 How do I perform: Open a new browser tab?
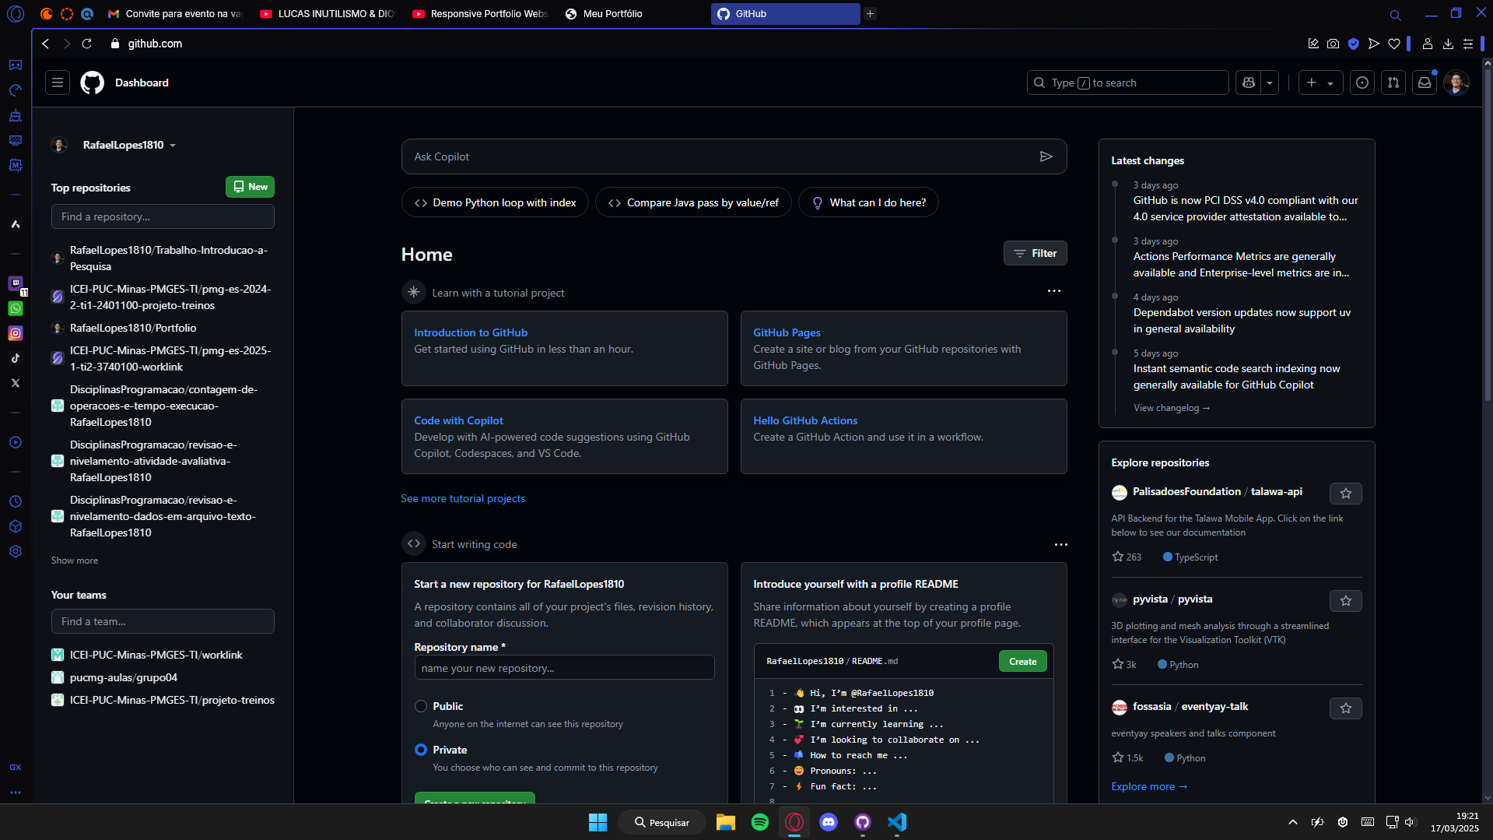[x=870, y=14]
